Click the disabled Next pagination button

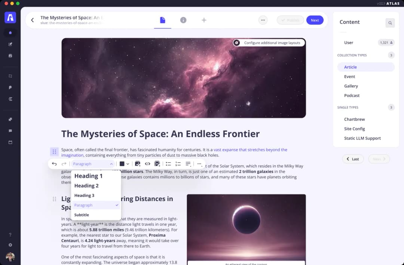379,159
